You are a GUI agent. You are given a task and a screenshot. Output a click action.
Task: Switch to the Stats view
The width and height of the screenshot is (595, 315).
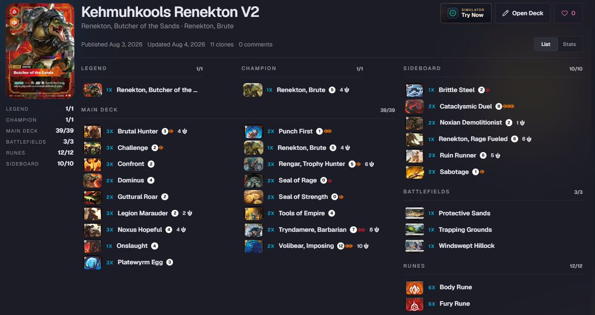pos(569,44)
